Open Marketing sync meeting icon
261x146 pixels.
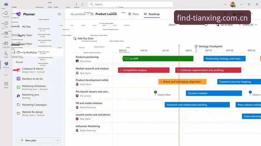[18, 96]
